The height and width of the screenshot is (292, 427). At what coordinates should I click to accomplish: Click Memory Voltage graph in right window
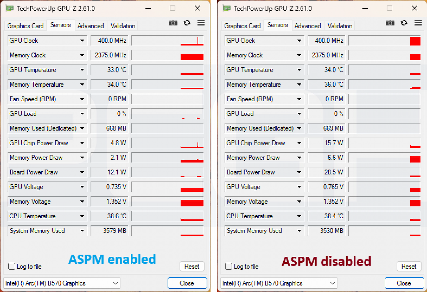point(385,202)
